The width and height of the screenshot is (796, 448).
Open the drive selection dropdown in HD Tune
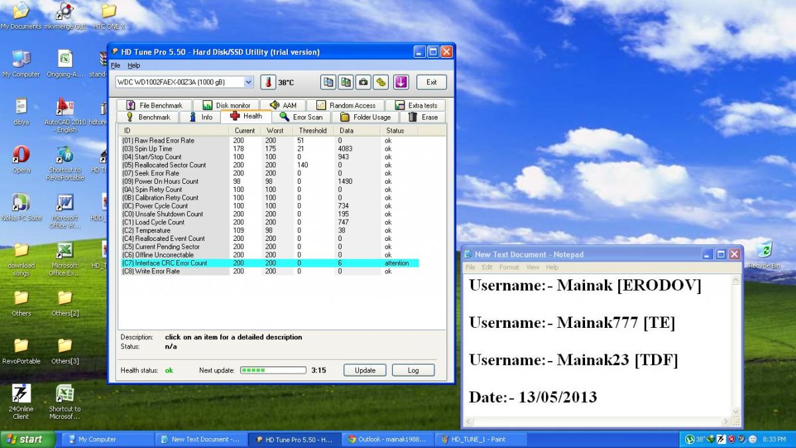tap(249, 82)
